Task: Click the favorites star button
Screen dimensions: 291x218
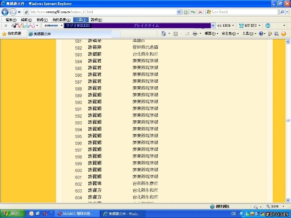Action: point(12,34)
